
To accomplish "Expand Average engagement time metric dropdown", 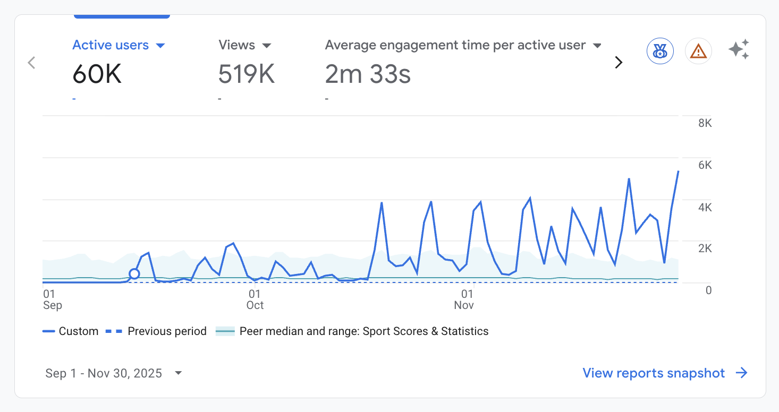I will [597, 46].
